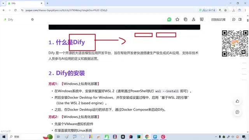This screenshot has height=140, width=249.
Task: Click the word count 字 status text
Action: pos(6,131)
